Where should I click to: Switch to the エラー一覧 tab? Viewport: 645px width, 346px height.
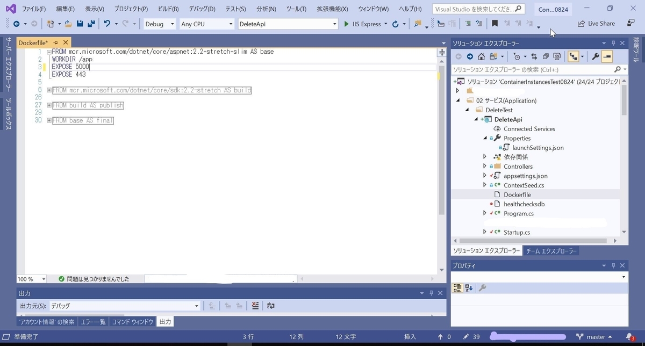pos(93,322)
